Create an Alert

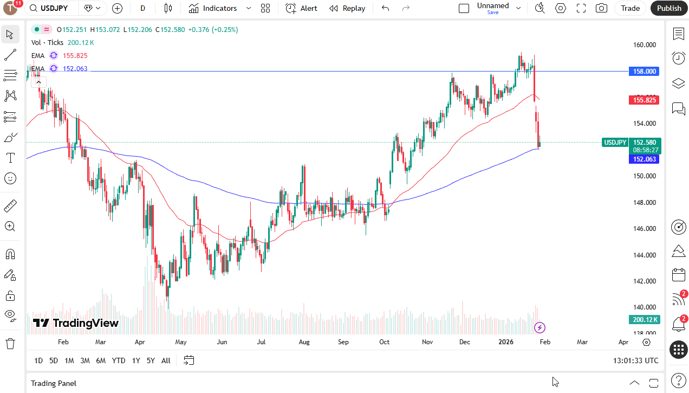(302, 8)
